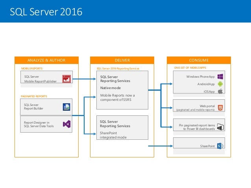The width and height of the screenshot is (251, 188).
Task: Click the "ONE SET OF MOBILE APPS" label
Action: click(190, 68)
